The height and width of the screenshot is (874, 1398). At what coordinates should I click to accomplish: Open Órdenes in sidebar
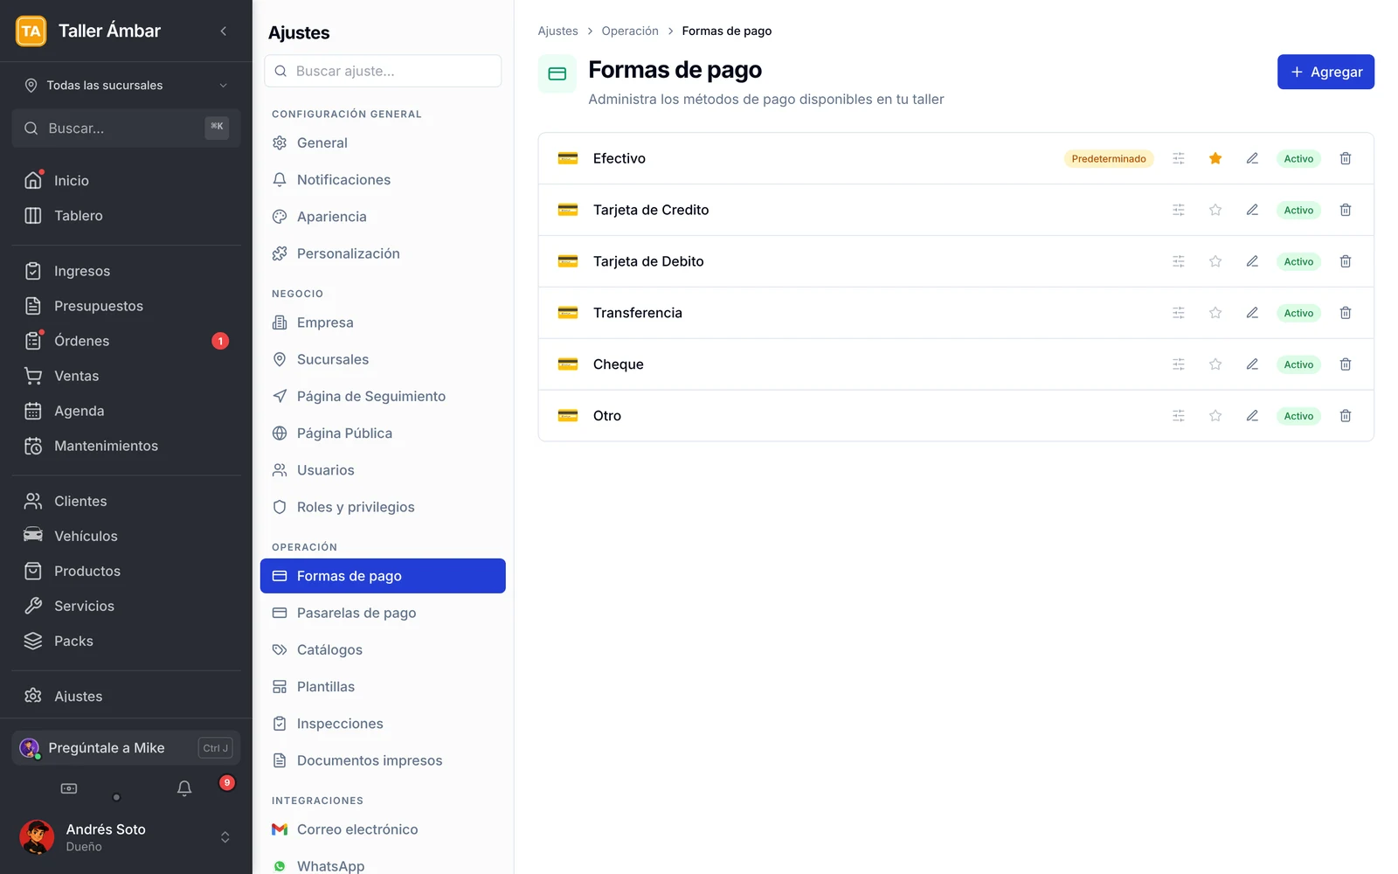(126, 341)
